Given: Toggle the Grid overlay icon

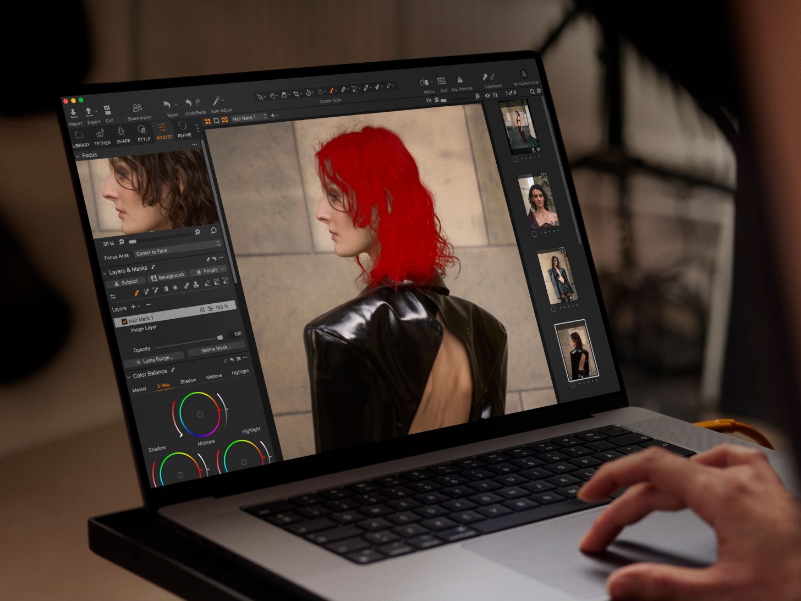Looking at the screenshot, I should point(441,81).
